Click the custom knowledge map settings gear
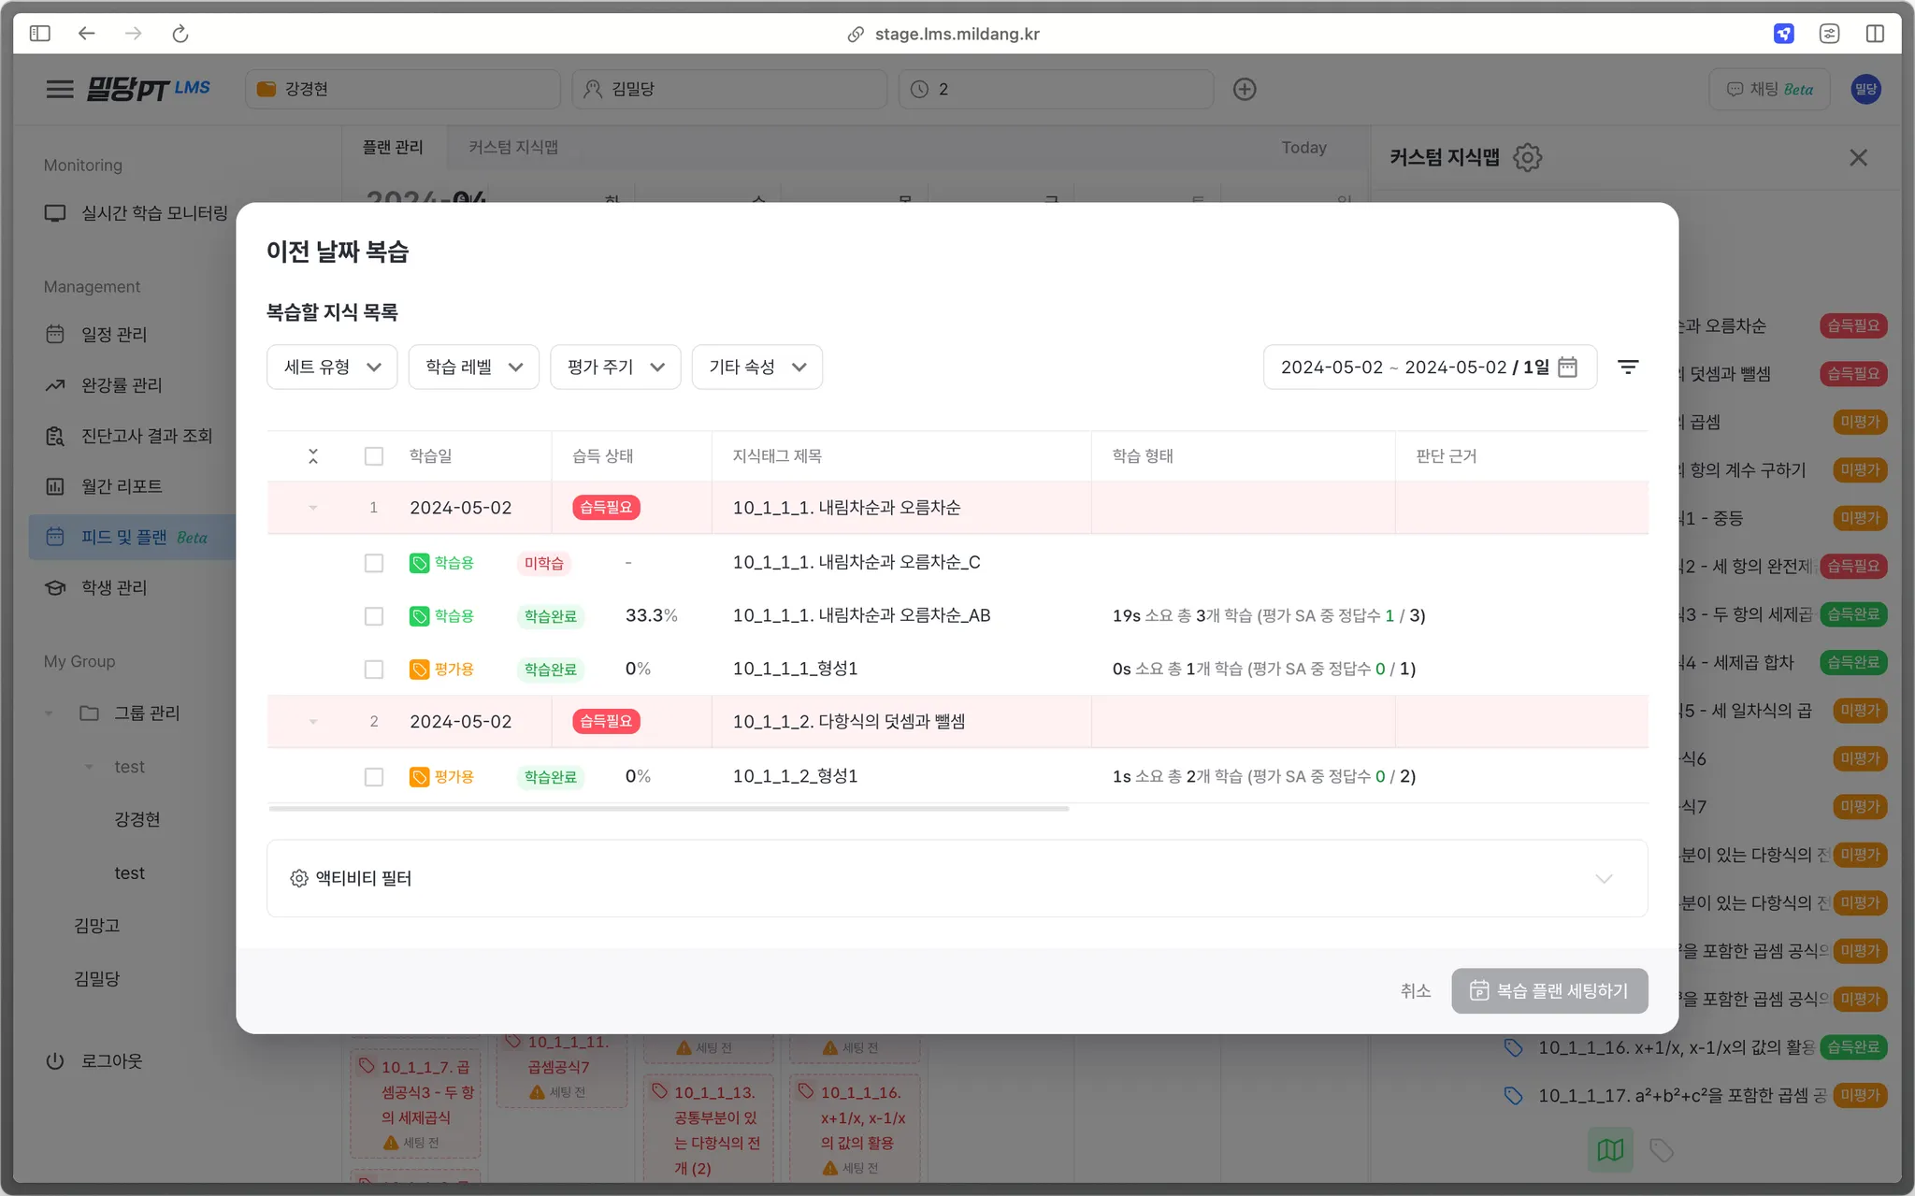This screenshot has height=1196, width=1915. [x=1528, y=157]
